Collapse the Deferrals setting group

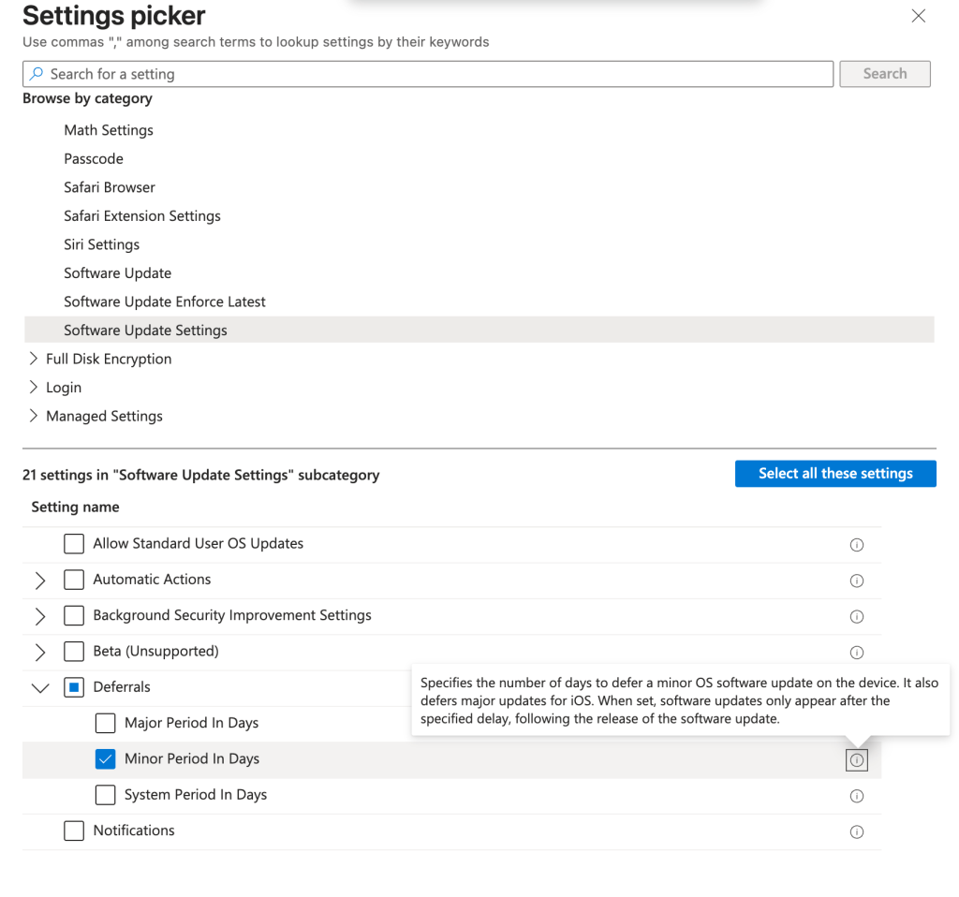(x=40, y=688)
